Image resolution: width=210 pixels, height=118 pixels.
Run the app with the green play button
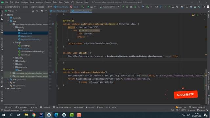[123, 7]
